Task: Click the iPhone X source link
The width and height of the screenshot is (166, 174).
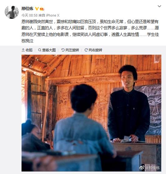Action: coord(53,15)
